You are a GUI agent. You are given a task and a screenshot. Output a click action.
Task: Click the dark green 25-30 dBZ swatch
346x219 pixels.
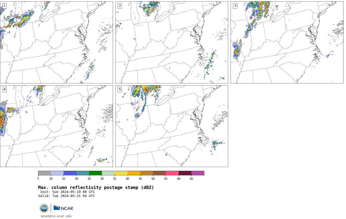(95, 173)
